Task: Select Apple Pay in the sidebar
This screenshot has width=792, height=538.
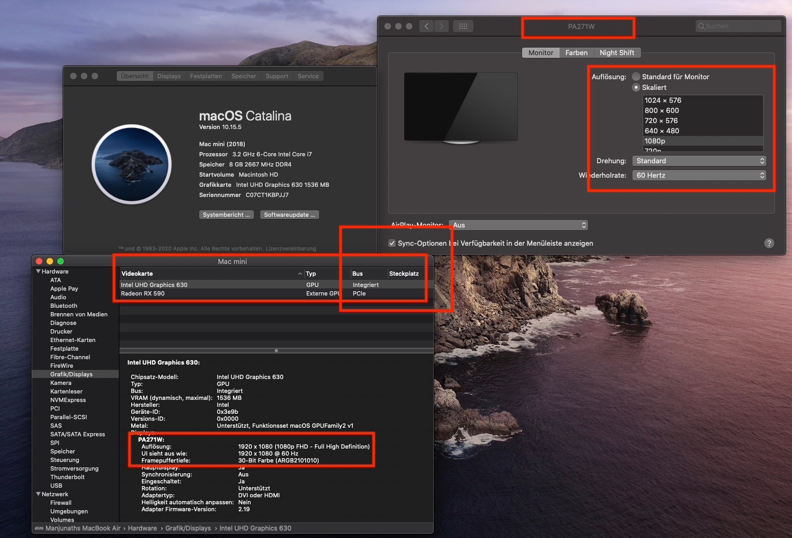Action: coord(64,289)
